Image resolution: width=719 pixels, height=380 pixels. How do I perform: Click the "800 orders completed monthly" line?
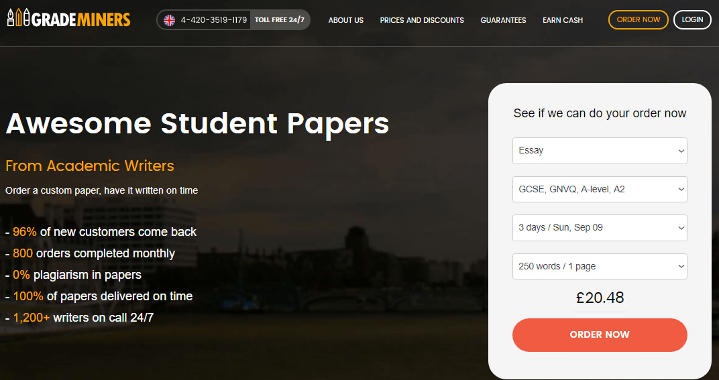(x=91, y=253)
